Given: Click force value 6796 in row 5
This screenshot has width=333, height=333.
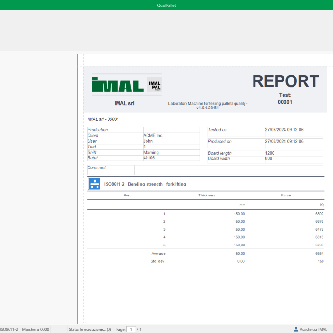Looking at the screenshot, I should 319,245.
